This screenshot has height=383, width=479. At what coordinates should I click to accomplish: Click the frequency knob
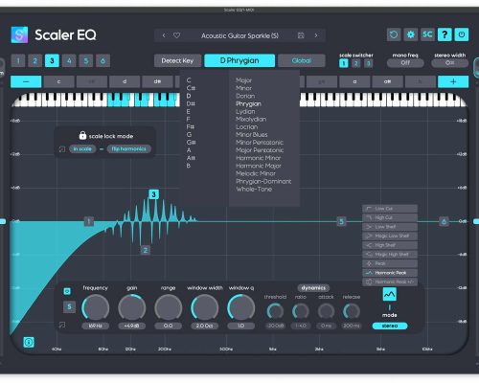(95, 308)
